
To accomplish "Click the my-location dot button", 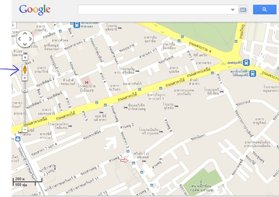I will tap(25, 57).
